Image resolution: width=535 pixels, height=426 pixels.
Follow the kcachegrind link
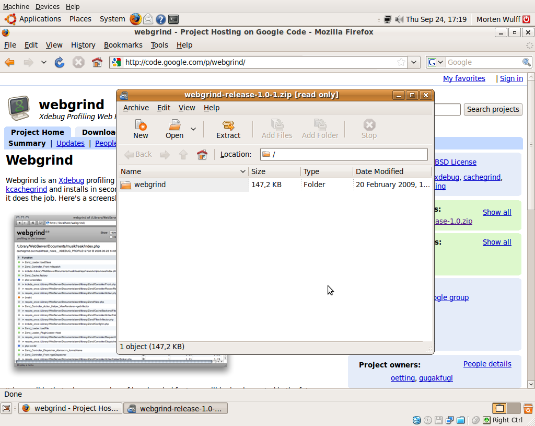[x=26, y=189]
